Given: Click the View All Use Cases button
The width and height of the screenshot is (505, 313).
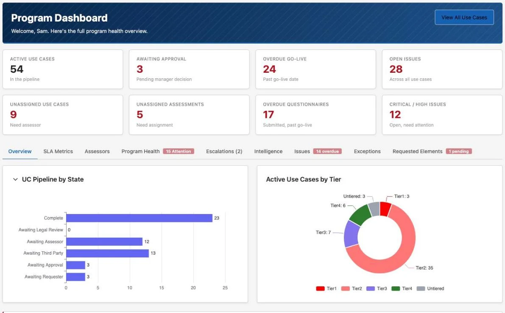Looking at the screenshot, I should [x=464, y=17].
